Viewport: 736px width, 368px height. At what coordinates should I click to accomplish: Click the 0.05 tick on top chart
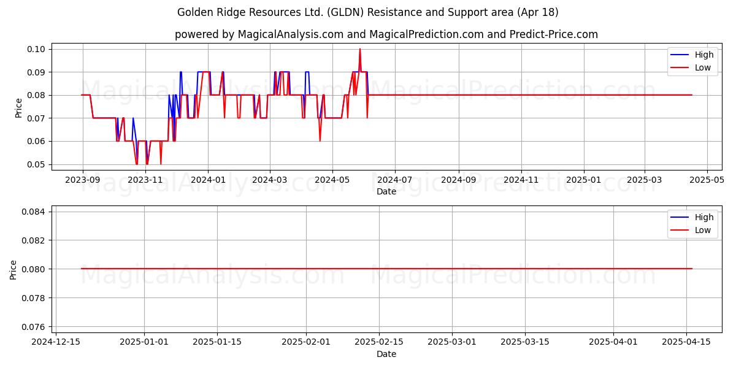point(37,164)
